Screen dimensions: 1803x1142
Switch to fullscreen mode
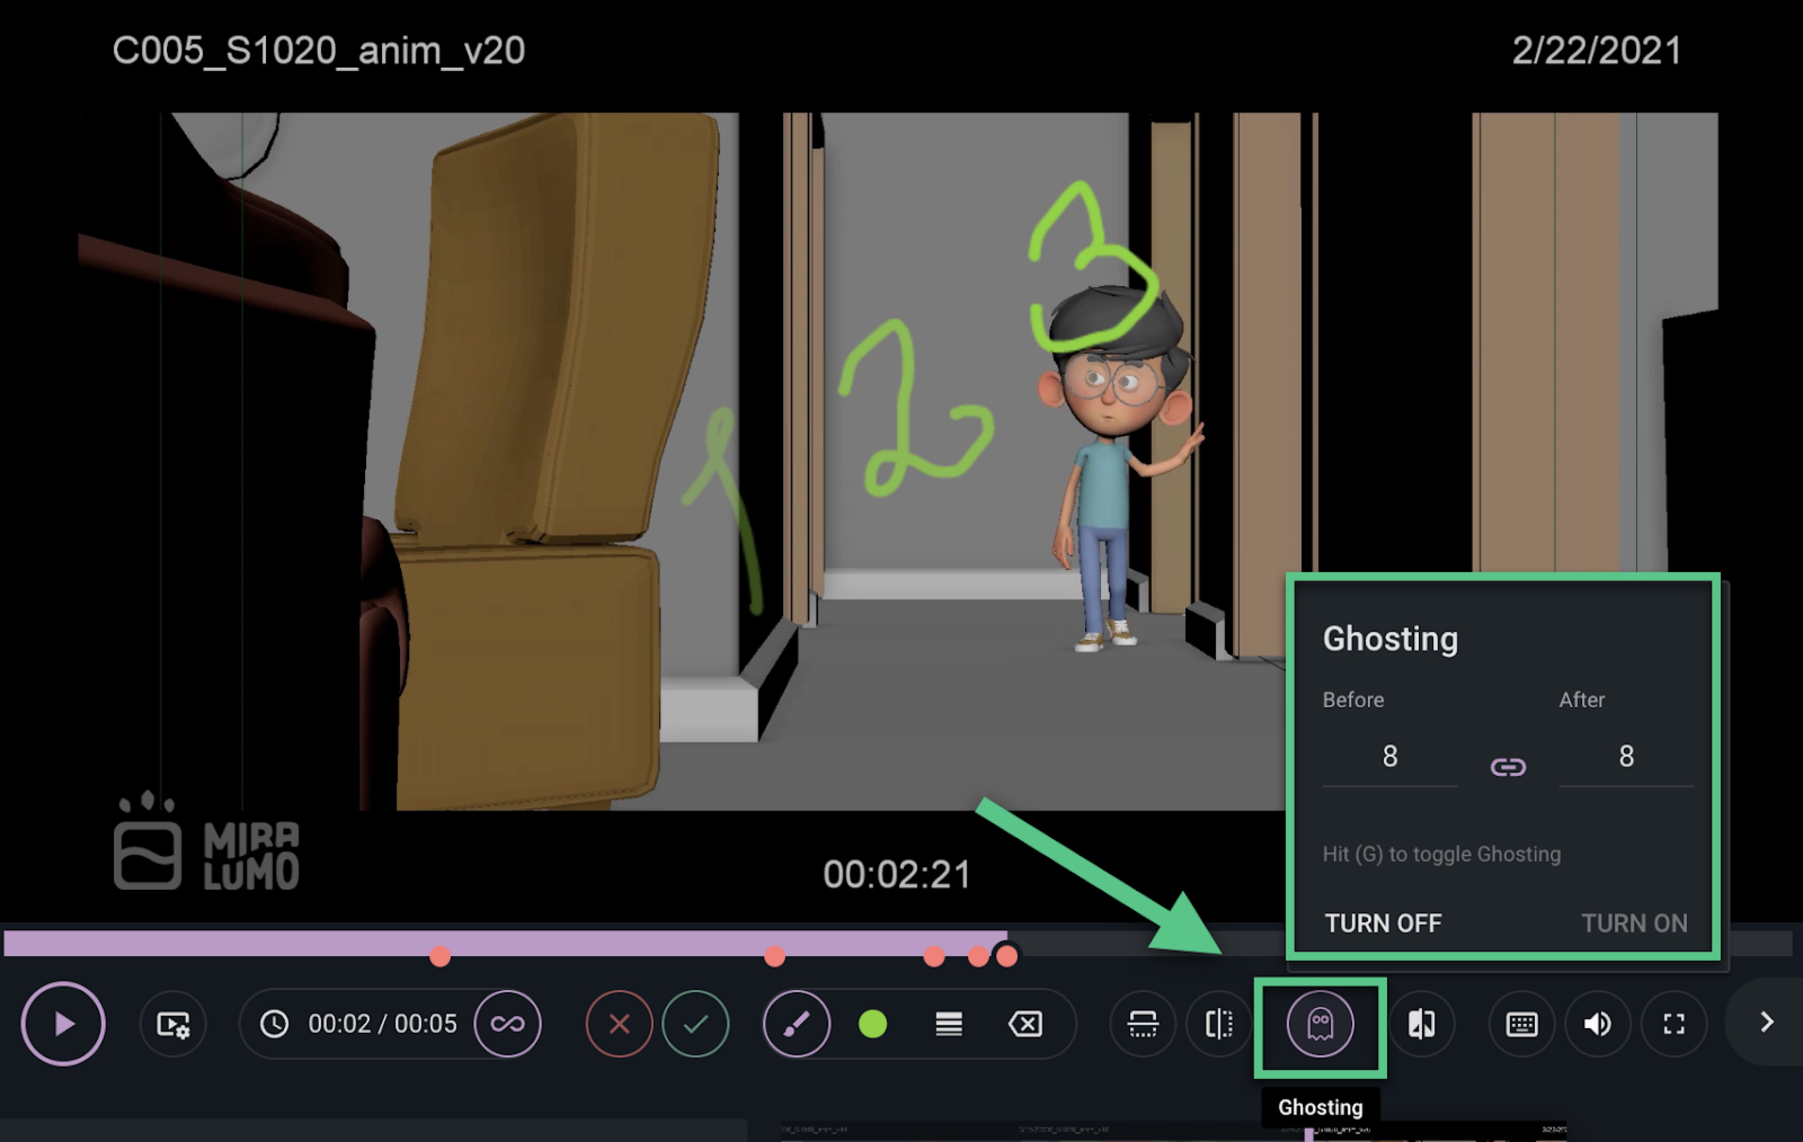point(1674,1024)
